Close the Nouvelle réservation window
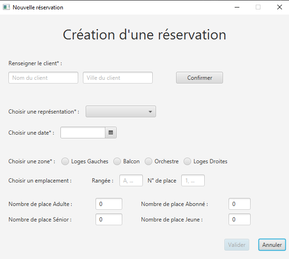Viewport: 289px width, 259px height. point(279,7)
